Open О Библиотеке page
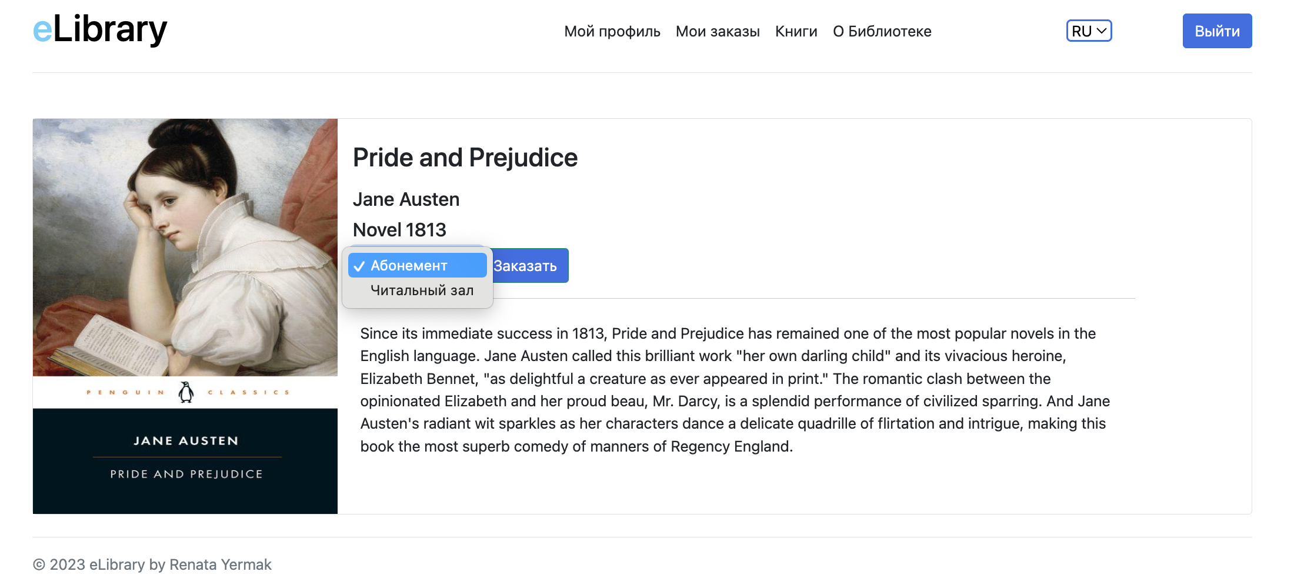The image size is (1294, 588). [882, 31]
